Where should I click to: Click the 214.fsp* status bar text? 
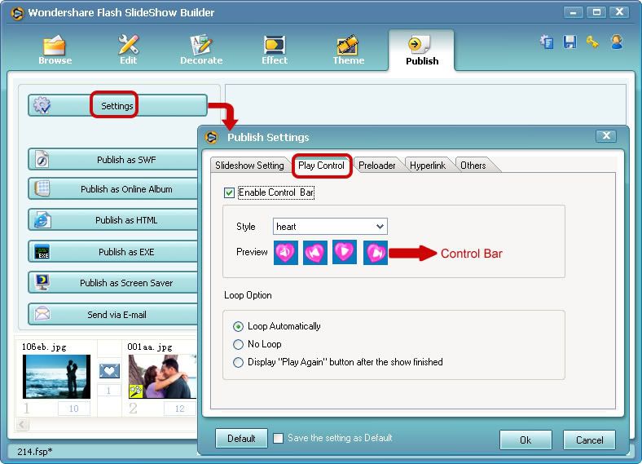pyautogui.click(x=35, y=451)
